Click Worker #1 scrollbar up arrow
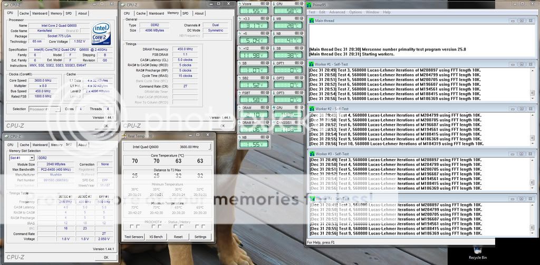540x265 pixels. coord(533,71)
